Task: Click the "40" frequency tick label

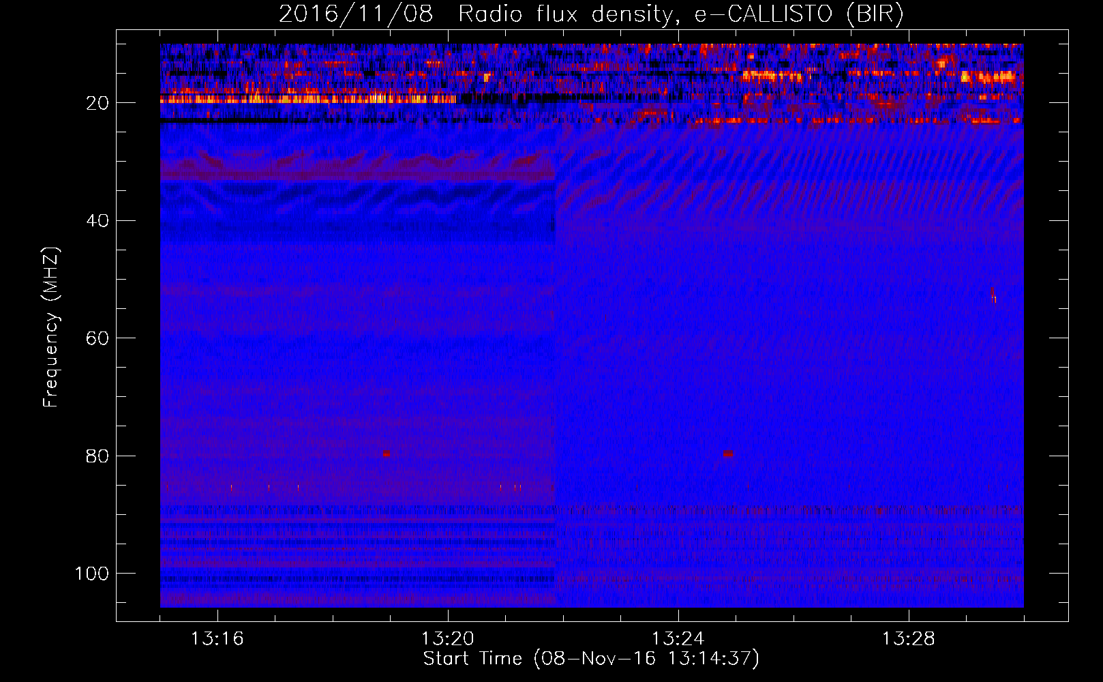Action: click(98, 221)
